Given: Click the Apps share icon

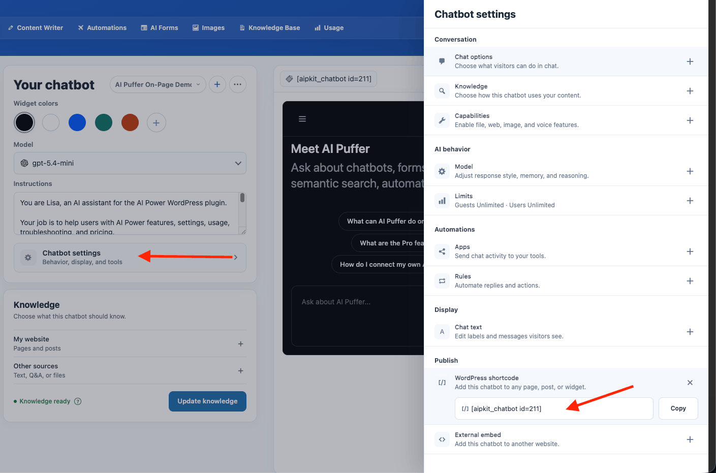Looking at the screenshot, I should click(x=442, y=251).
